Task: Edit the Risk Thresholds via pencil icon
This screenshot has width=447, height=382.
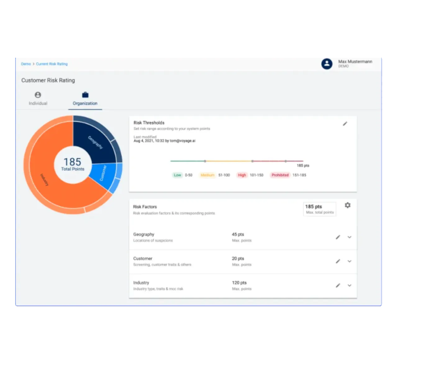Action: pos(345,124)
